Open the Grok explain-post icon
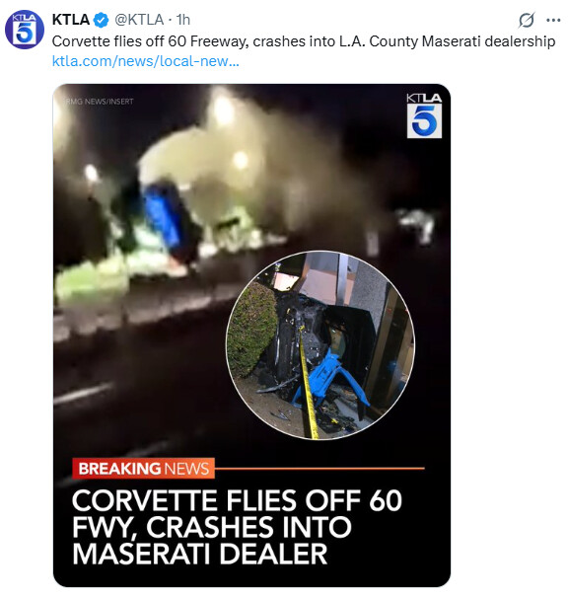This screenshot has width=568, height=597. point(527,20)
